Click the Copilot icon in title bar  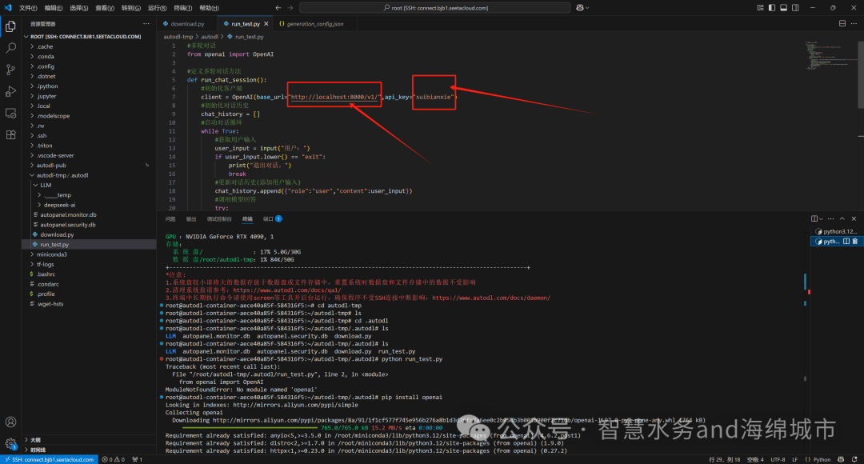tap(580, 8)
